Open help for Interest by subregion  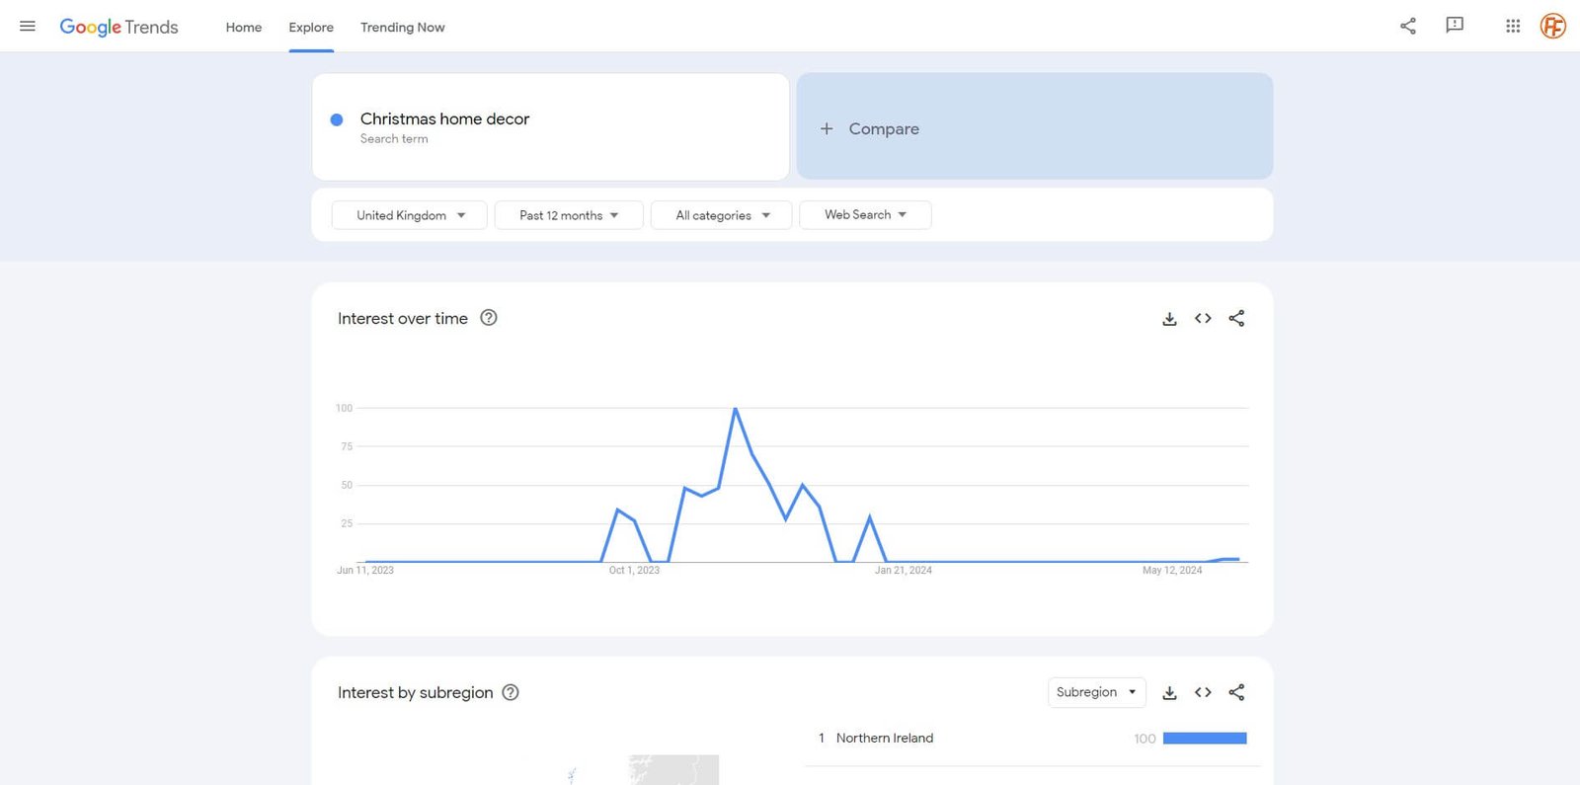coord(511,692)
